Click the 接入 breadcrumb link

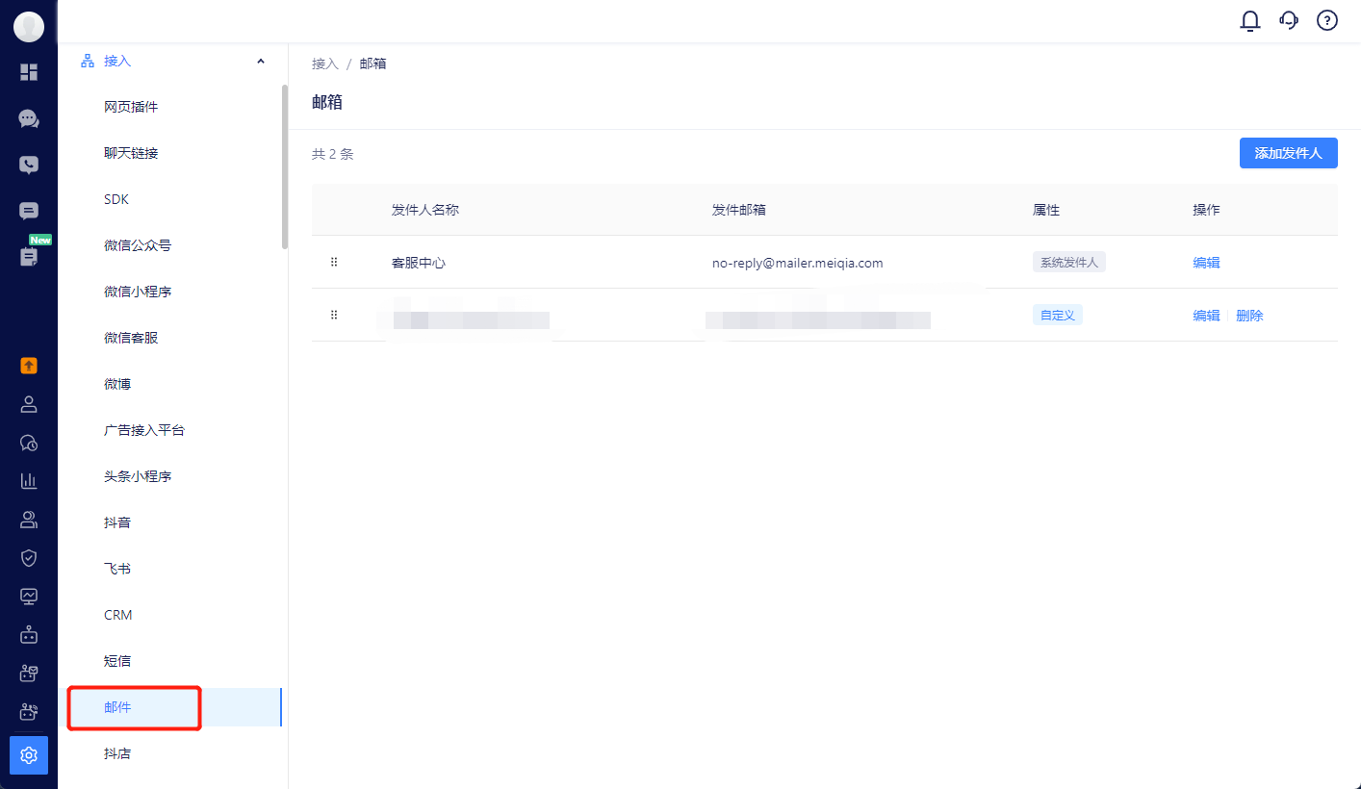(x=325, y=64)
